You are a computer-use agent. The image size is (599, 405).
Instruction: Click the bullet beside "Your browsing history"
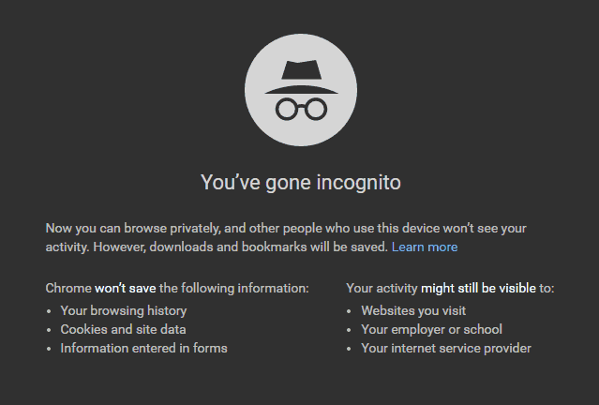click(x=50, y=311)
